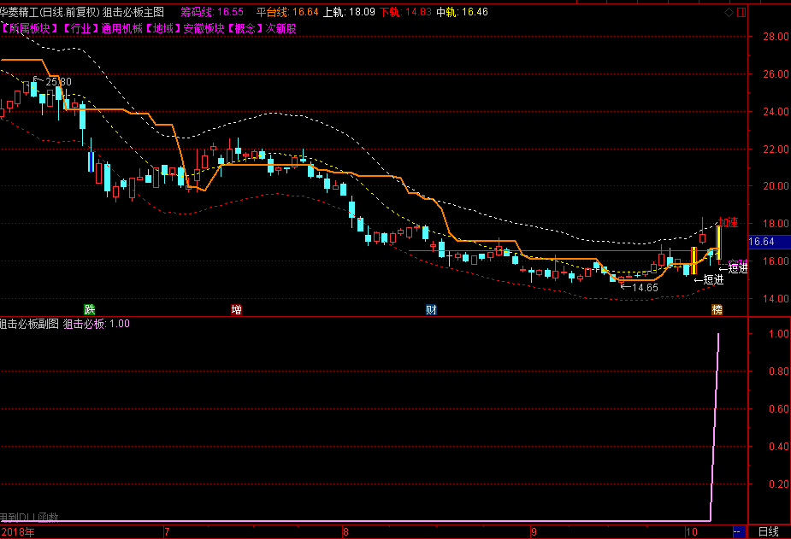This screenshot has width=791, height=539.
Task: Open the brown 榜 event marker
Action: tap(717, 309)
